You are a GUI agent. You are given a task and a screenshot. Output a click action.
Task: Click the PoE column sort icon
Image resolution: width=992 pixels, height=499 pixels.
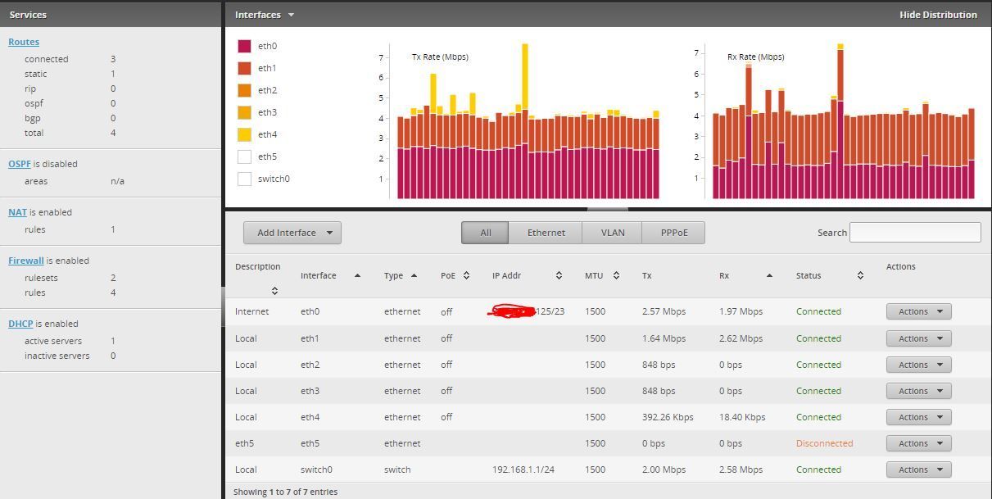coord(466,276)
